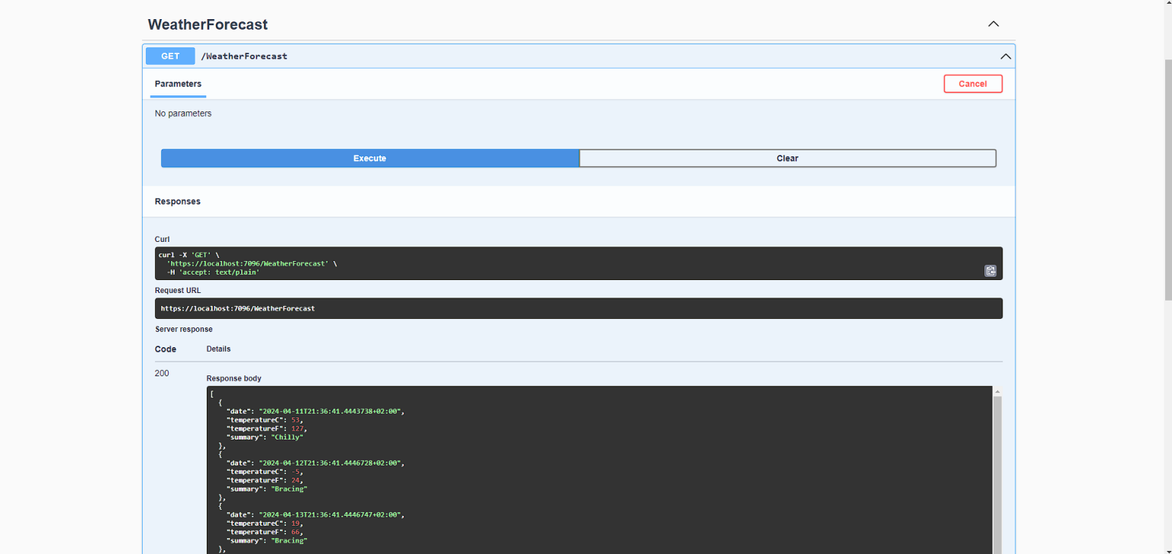Execute the WeatherForecast request
Image resolution: width=1172 pixels, height=554 pixels.
369,158
